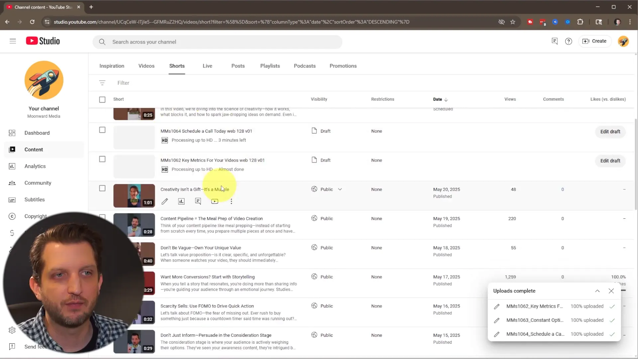Click Views count 1,259 for Storytelling short

tap(510, 277)
